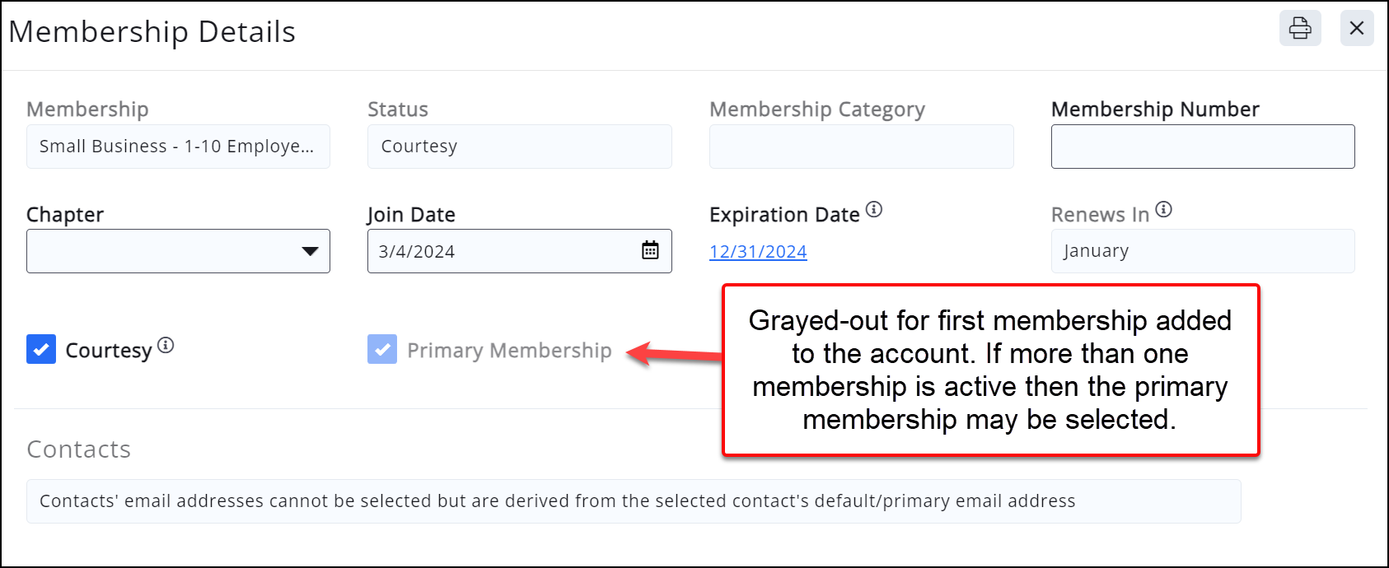Click the Membership field showing Small Business
The image size is (1389, 568).
[x=178, y=147]
